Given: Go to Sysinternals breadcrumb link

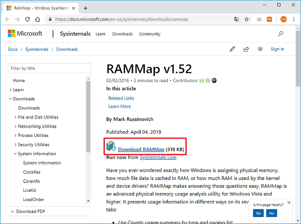Looking at the screenshot, I should (37, 49).
